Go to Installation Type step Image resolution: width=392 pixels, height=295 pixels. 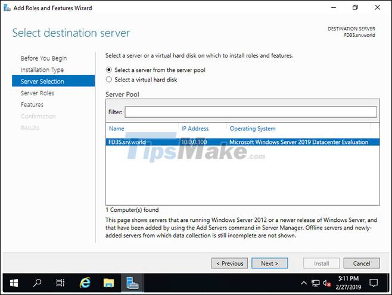42,70
